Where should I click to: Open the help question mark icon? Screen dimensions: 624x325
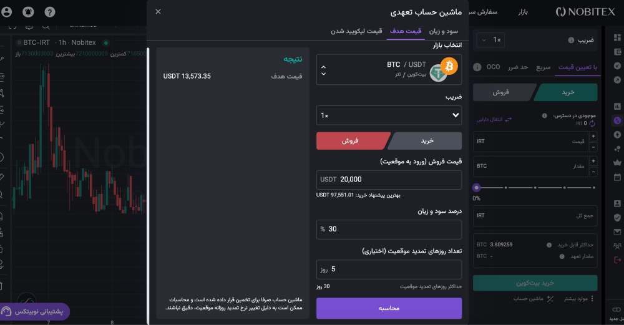coord(50,12)
